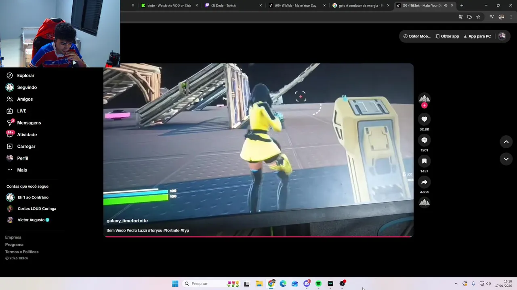The width and height of the screenshot is (517, 290).
Task: Open Chrome three-dot menu
Action: [511, 17]
